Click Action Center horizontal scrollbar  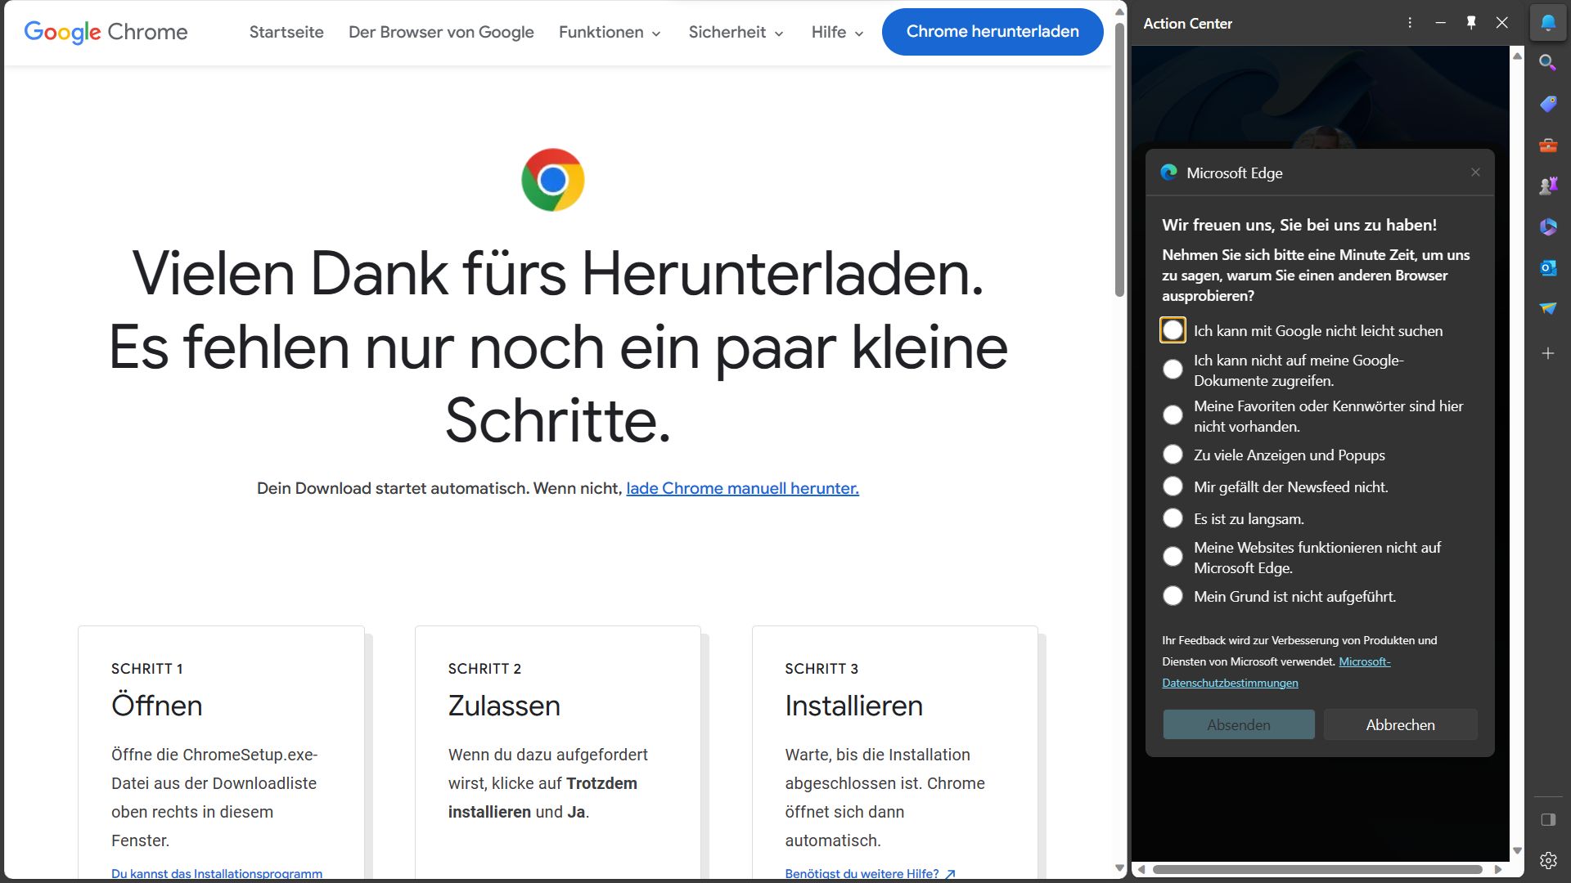[1317, 869]
